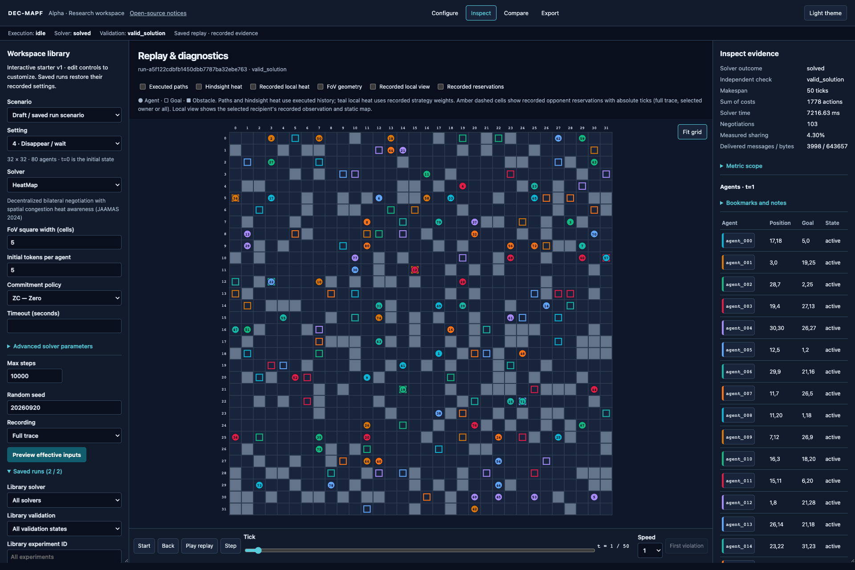Select agent marker 73 on the grid

click(x=259, y=485)
